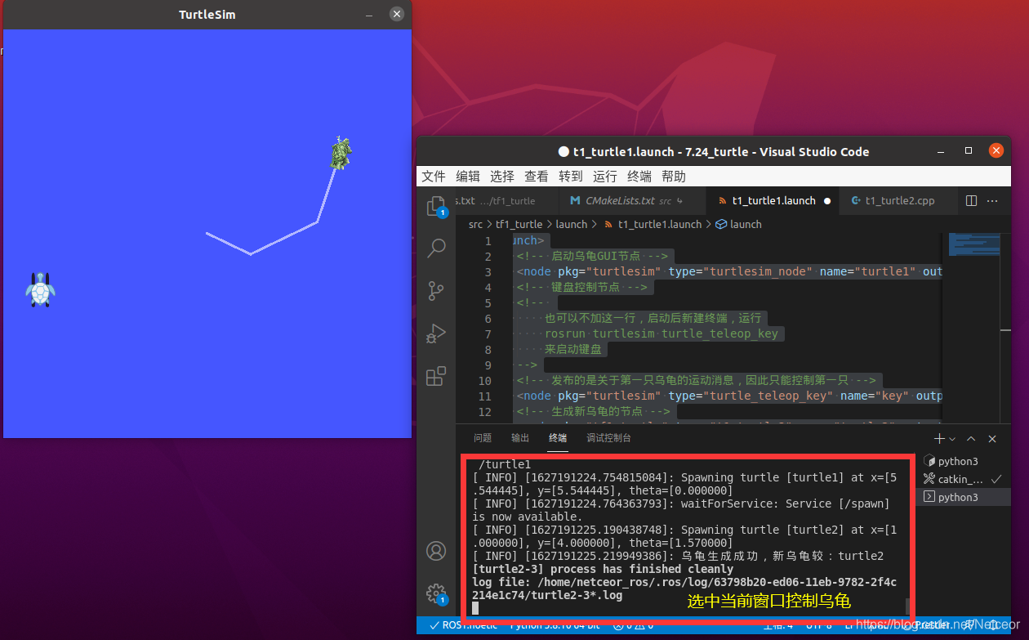The height and width of the screenshot is (640, 1029).
Task: Split the editor to the right
Action: pyautogui.click(x=971, y=200)
